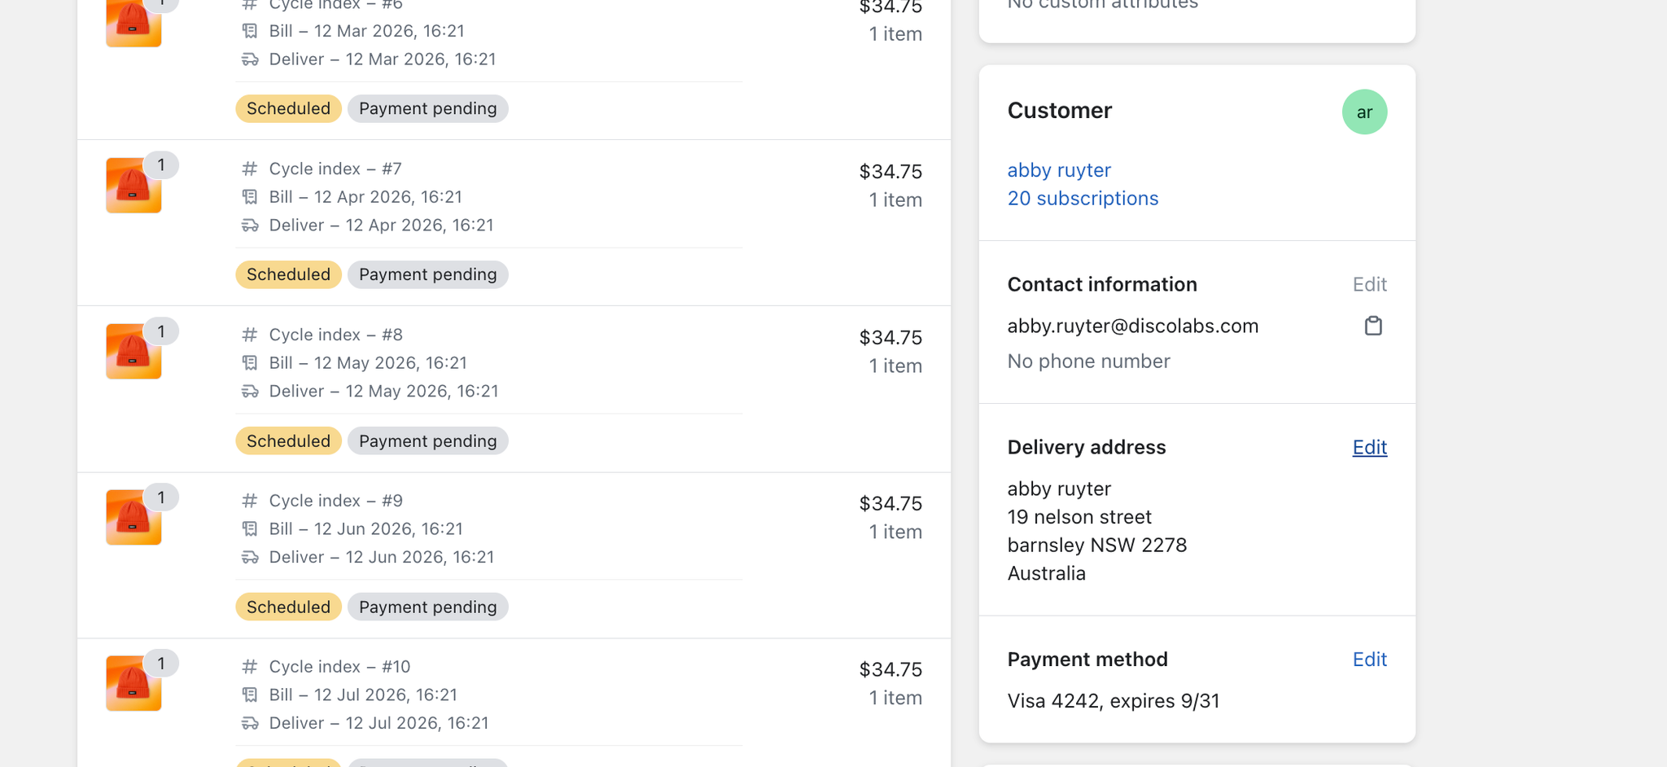Image resolution: width=1667 pixels, height=767 pixels.
Task: Edit the payment method
Action: coord(1369,660)
